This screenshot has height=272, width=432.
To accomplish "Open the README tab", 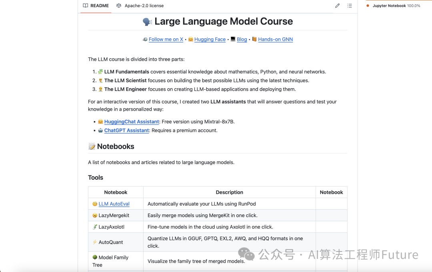I will 96,6.
